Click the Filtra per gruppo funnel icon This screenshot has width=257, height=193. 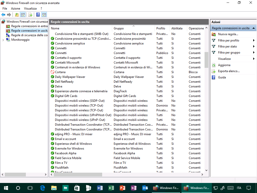tap(214, 53)
